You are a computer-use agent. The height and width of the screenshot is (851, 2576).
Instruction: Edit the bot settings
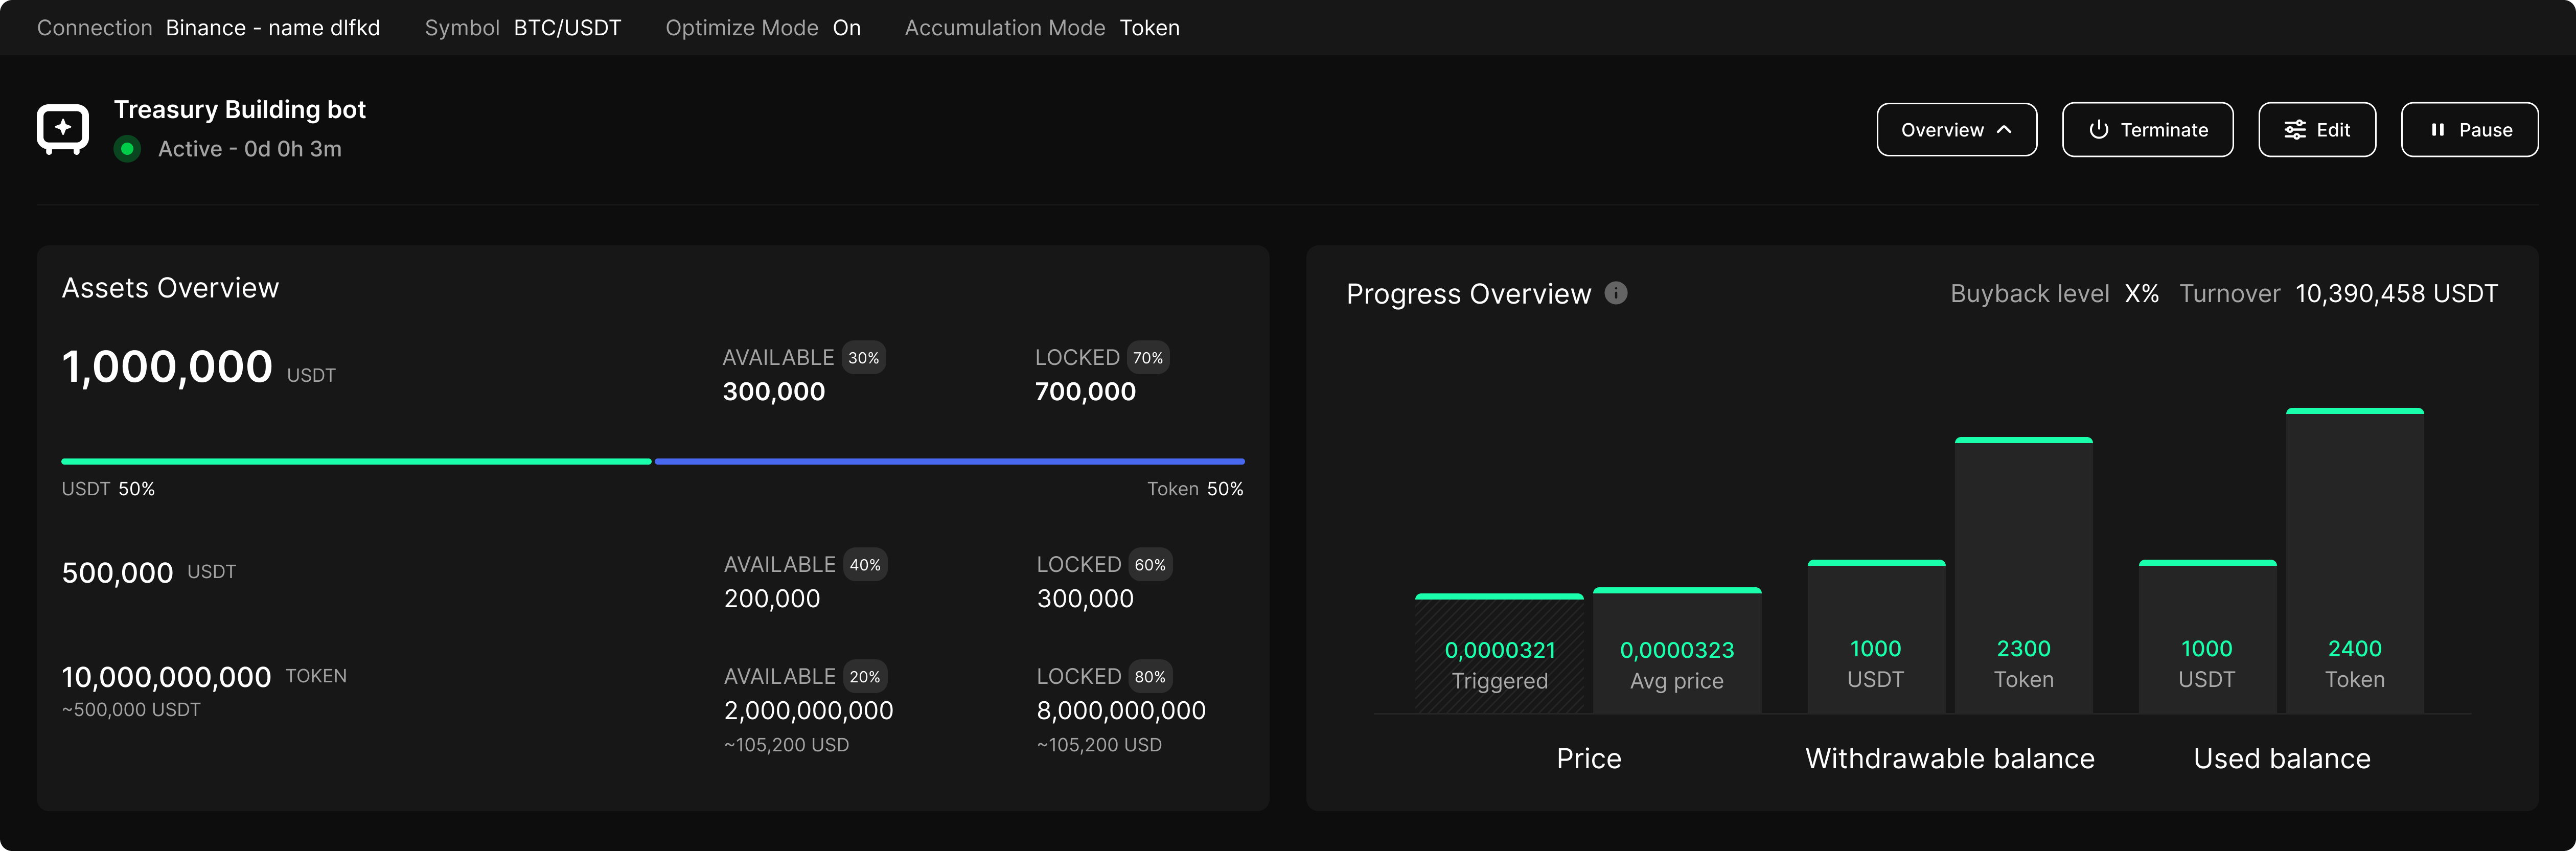tap(2317, 129)
